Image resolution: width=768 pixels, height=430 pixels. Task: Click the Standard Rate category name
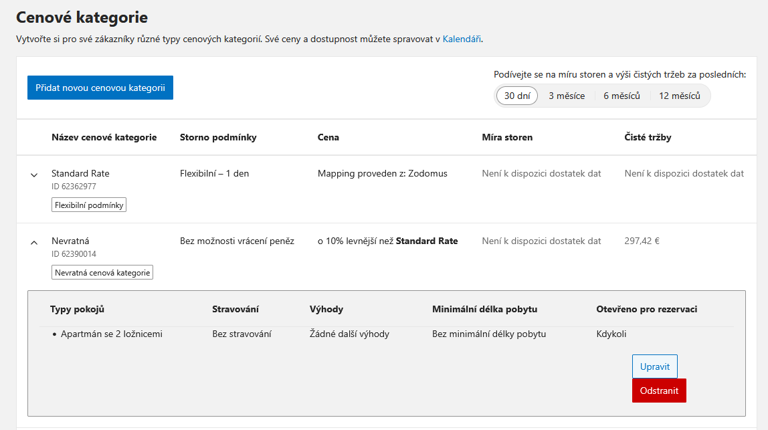[x=80, y=173]
